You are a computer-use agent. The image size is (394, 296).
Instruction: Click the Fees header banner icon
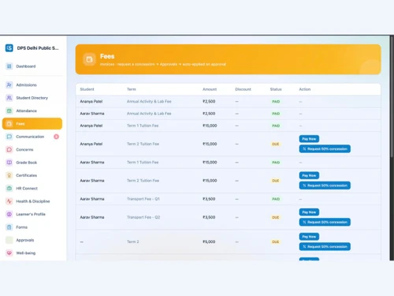89,59
